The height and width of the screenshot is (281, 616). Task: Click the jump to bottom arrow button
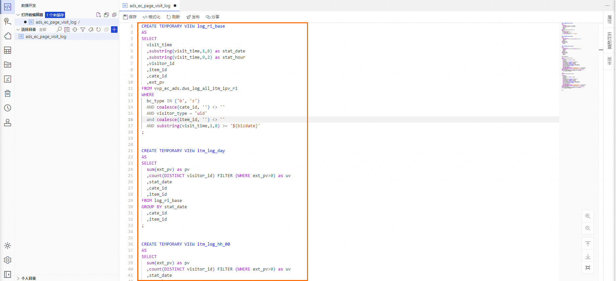pyautogui.click(x=588, y=256)
